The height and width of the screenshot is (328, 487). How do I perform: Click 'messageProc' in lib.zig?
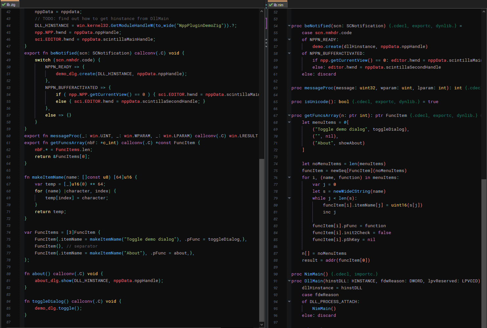point(65,136)
